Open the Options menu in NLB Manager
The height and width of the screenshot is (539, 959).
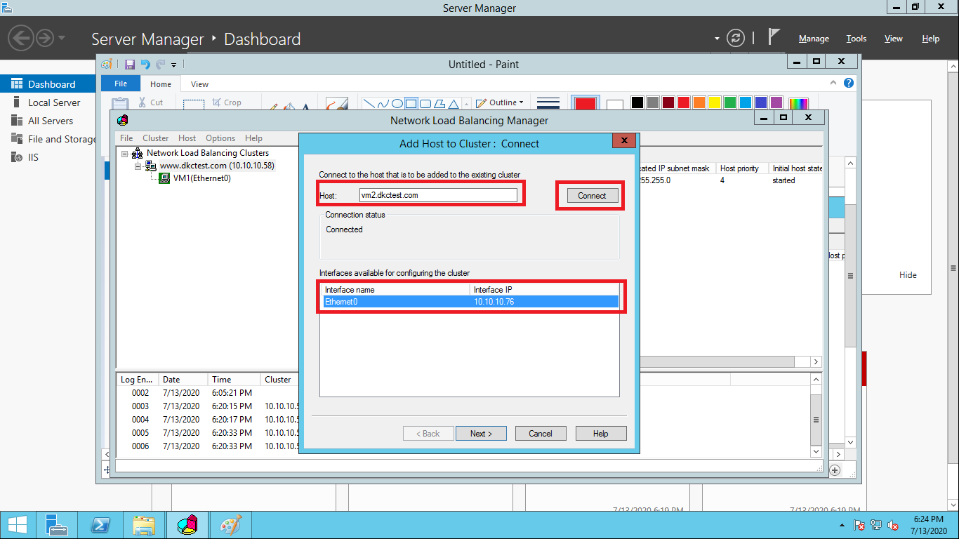click(220, 138)
